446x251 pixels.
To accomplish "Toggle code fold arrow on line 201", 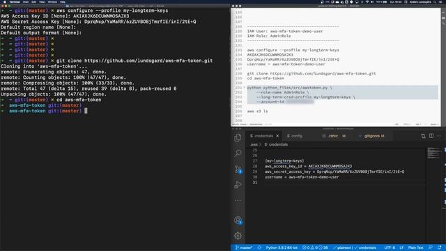I will (x=244, y=88).
